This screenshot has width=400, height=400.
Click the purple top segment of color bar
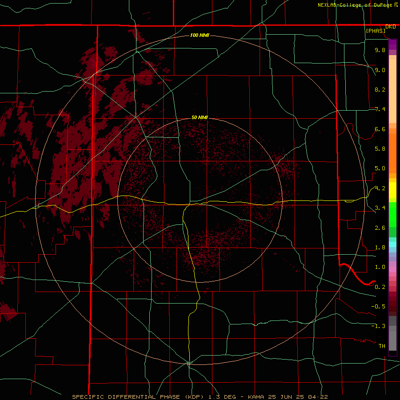[x=392, y=44]
